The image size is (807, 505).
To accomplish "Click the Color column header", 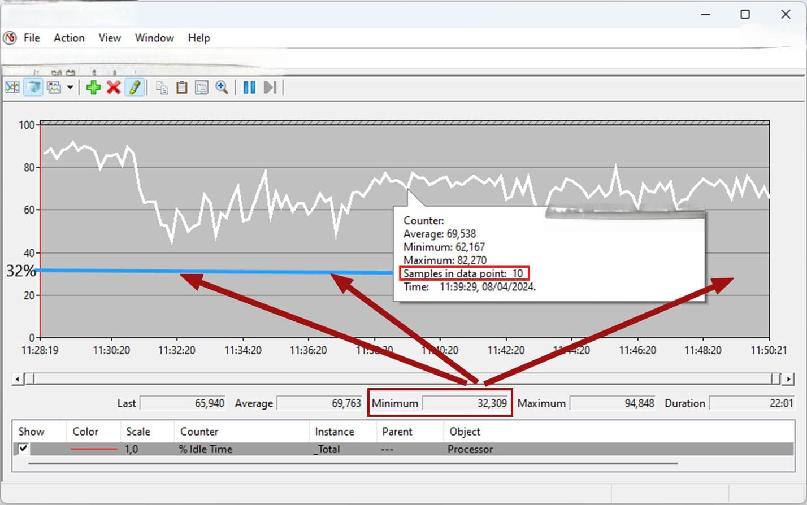I will click(x=85, y=432).
